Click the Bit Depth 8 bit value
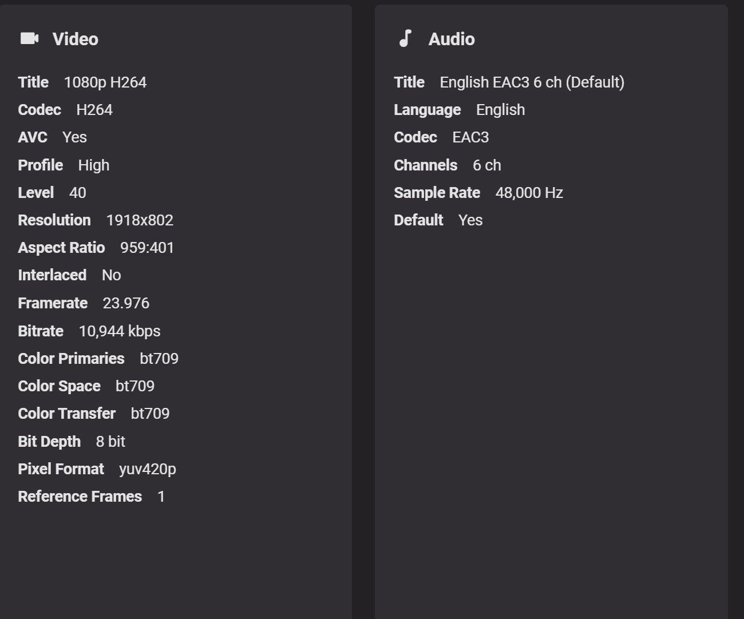 [110, 442]
